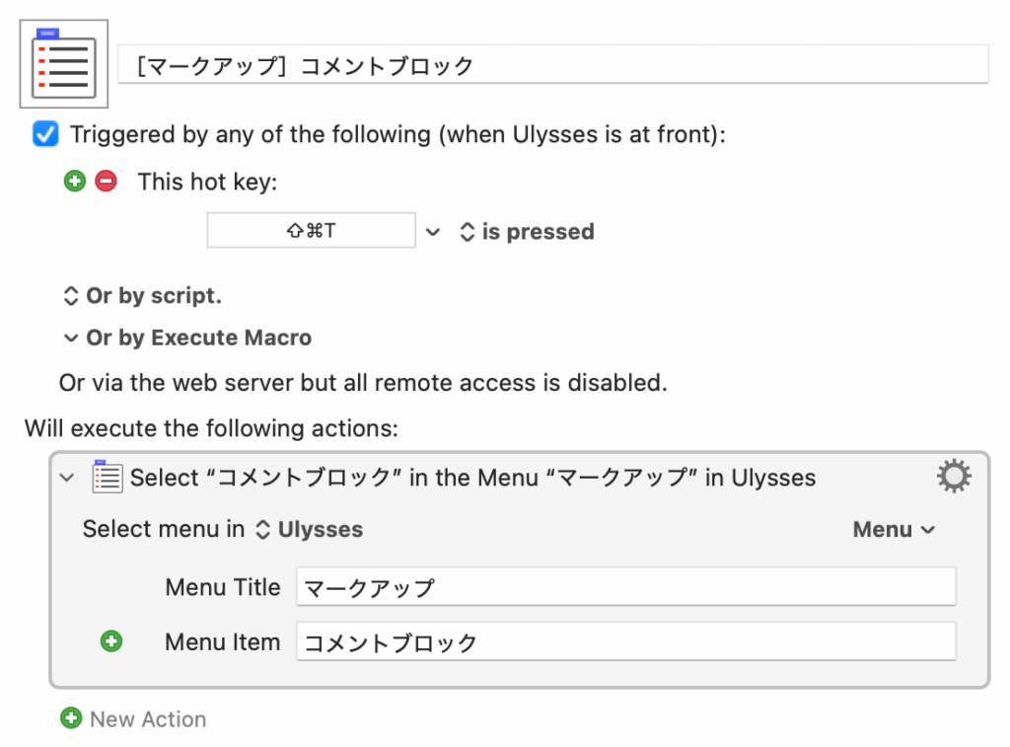Uncheck the 'Triggered by any of the following' checkbox
1010x747 pixels.
click(x=45, y=134)
